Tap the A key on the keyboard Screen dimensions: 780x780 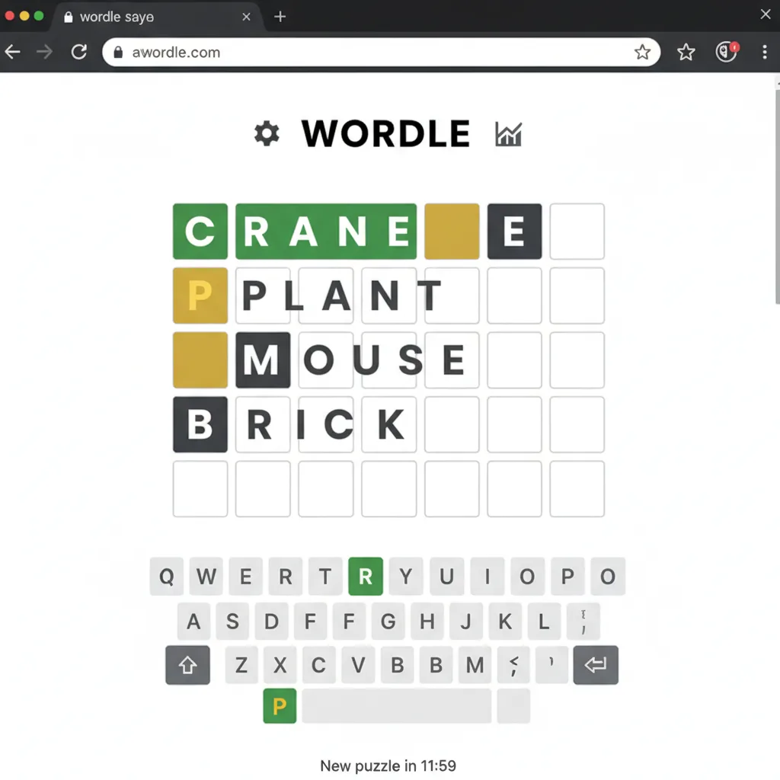coord(193,622)
